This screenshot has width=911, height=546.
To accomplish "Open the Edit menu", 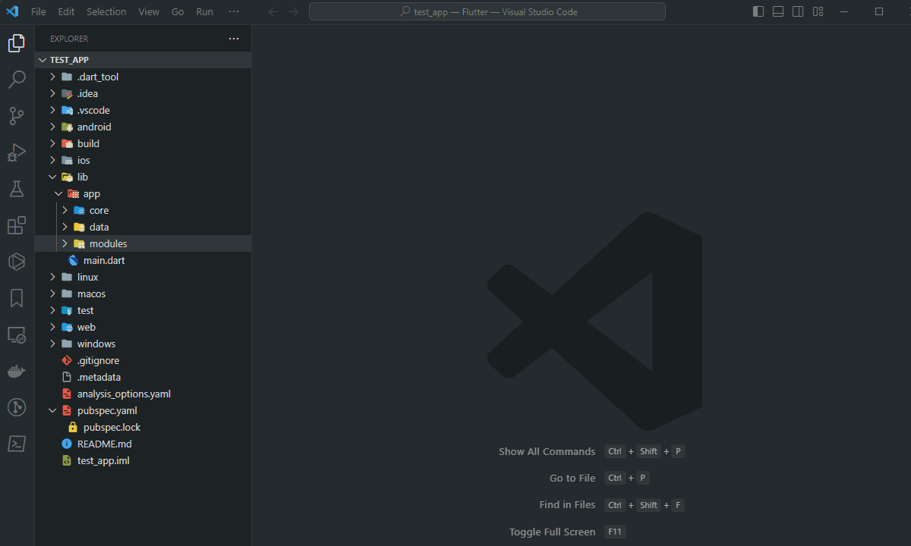I will pos(66,11).
